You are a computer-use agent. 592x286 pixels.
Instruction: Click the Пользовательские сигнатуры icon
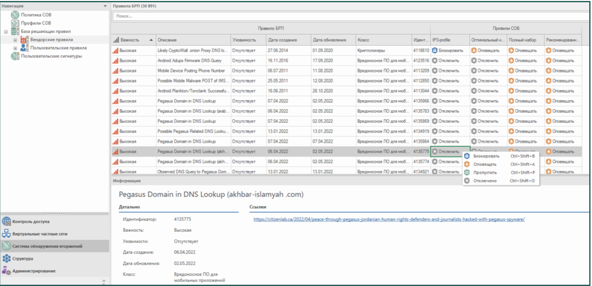tap(15, 56)
